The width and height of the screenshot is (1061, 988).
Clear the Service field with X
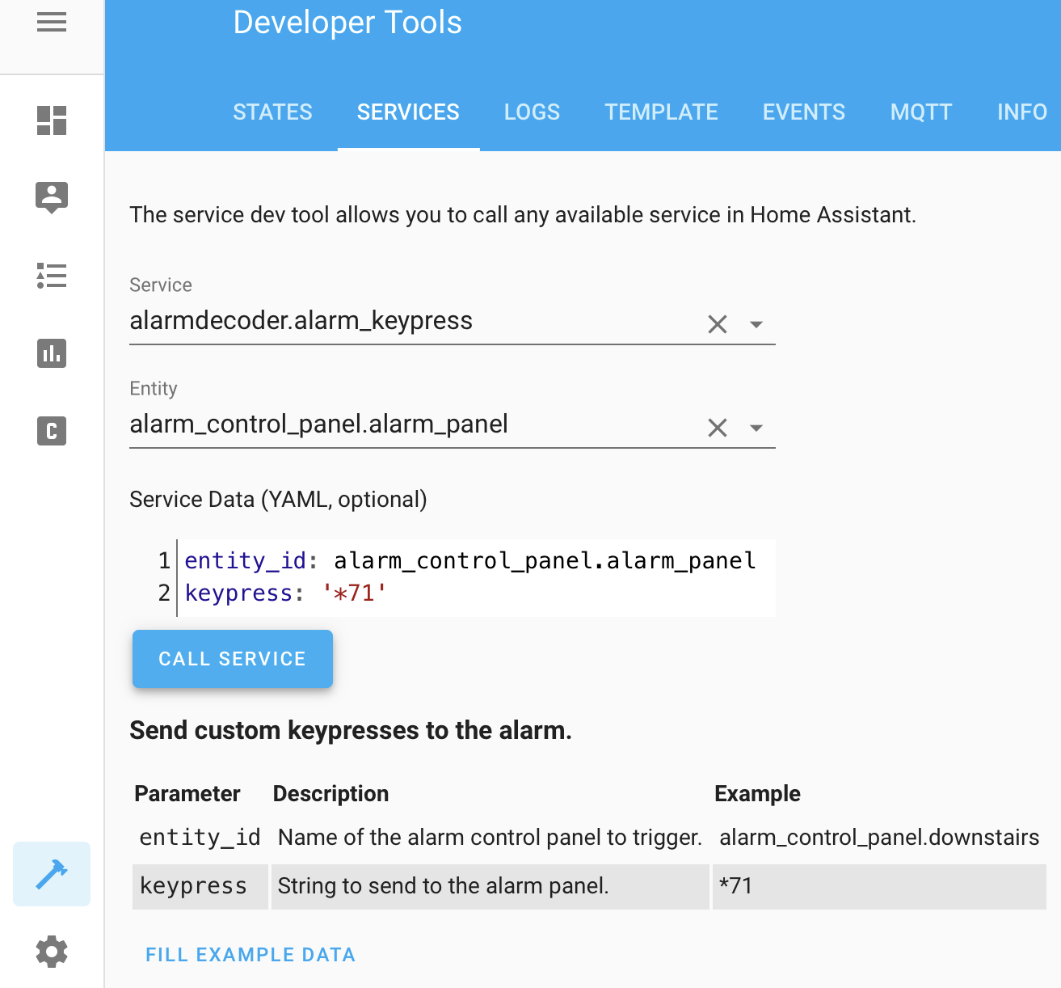tap(718, 324)
